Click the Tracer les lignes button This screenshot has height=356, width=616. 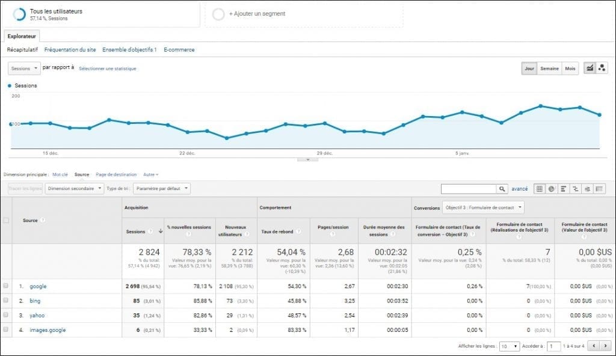[25, 189]
